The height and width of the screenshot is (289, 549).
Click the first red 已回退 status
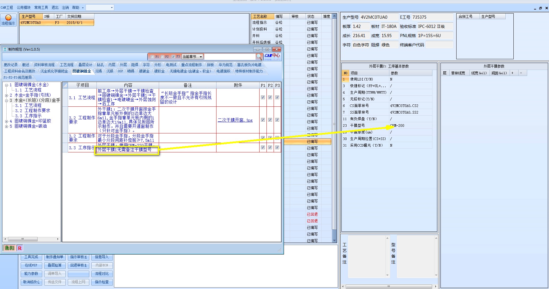point(312,215)
